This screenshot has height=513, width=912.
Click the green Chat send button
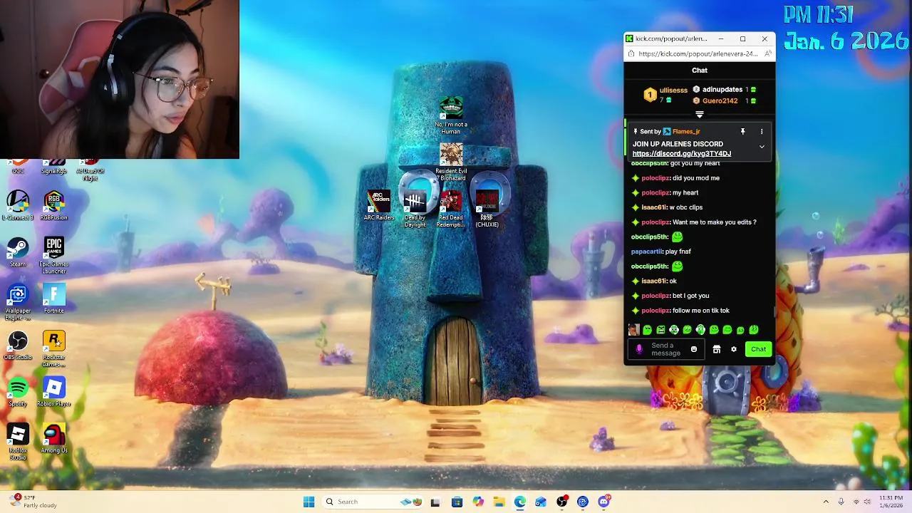click(758, 349)
